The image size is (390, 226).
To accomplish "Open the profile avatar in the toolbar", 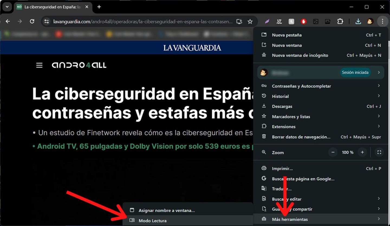I will click(x=370, y=21).
